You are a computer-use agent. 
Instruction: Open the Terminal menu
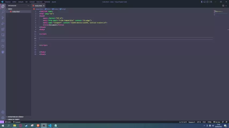47,2
